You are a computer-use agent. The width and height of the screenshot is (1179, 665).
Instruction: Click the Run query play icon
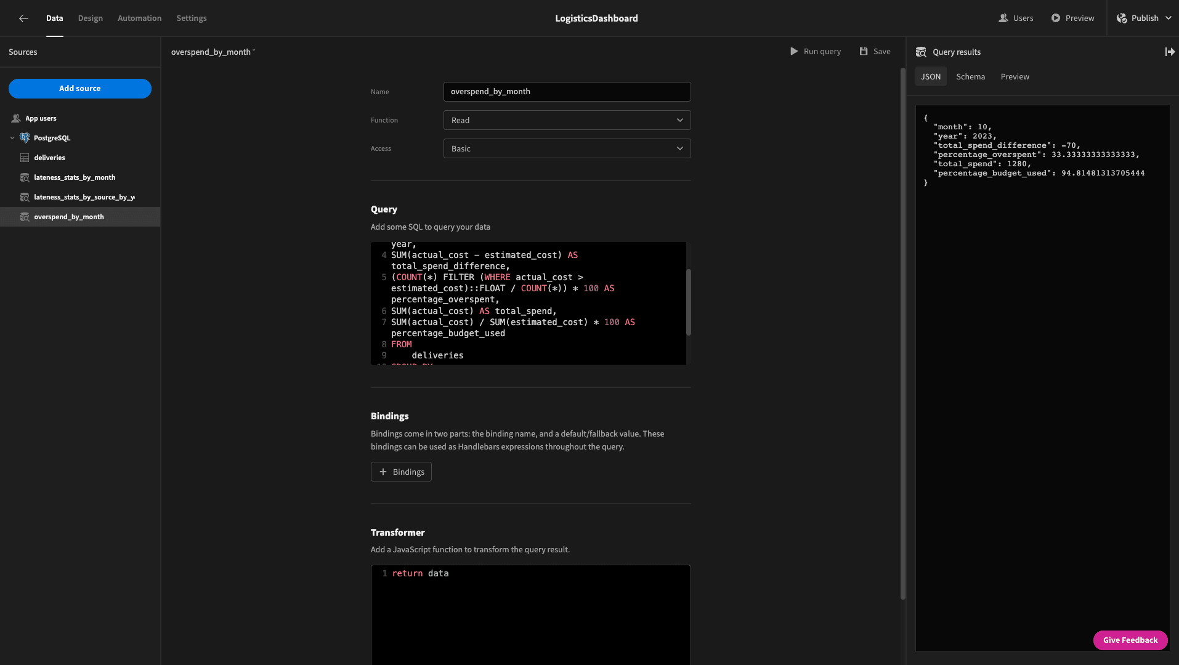(794, 52)
